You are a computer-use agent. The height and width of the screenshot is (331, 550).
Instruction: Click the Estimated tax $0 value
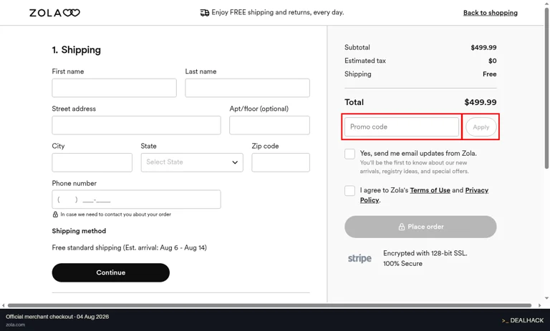[x=493, y=61]
